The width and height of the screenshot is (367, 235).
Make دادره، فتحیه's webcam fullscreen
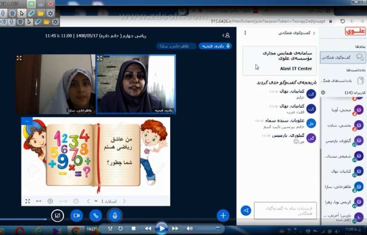click(x=99, y=58)
